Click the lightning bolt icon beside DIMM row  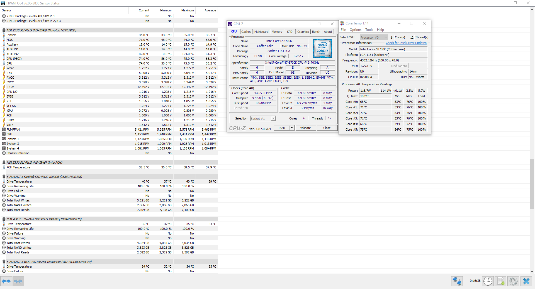(4, 120)
